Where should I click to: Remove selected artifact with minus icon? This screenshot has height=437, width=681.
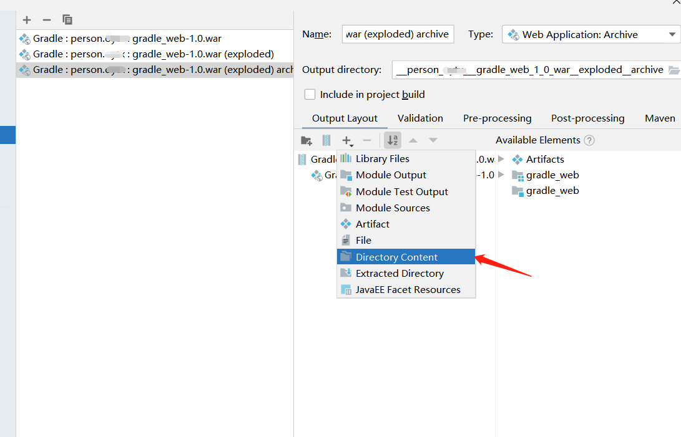coord(47,20)
